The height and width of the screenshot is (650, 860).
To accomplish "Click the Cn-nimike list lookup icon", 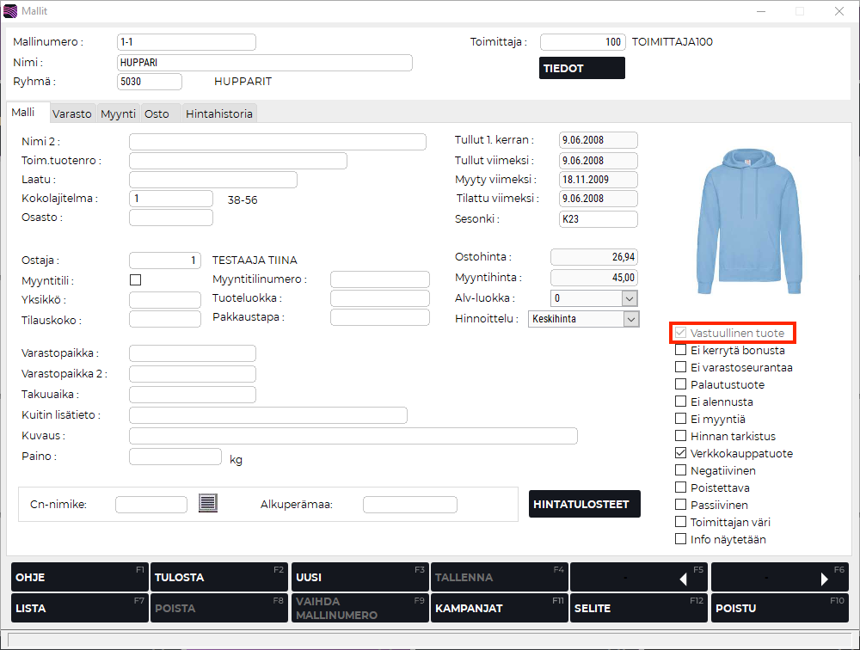I will click(x=208, y=503).
